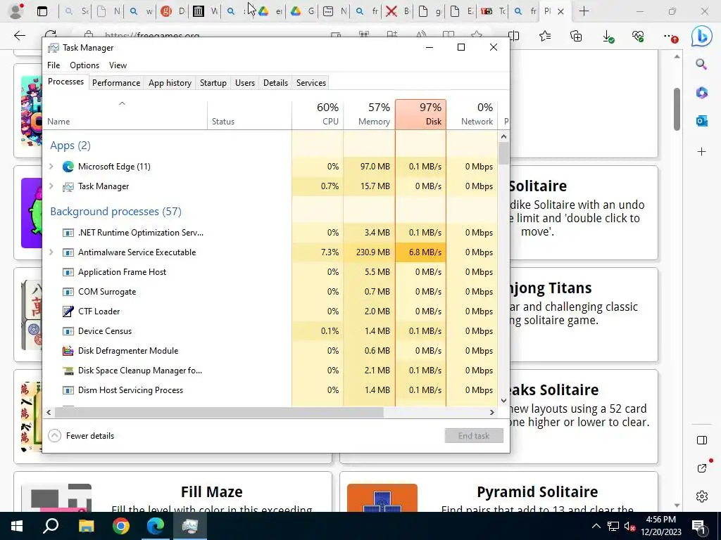Open Google Chrome from the taskbar
721x540 pixels.
pyautogui.click(x=121, y=526)
